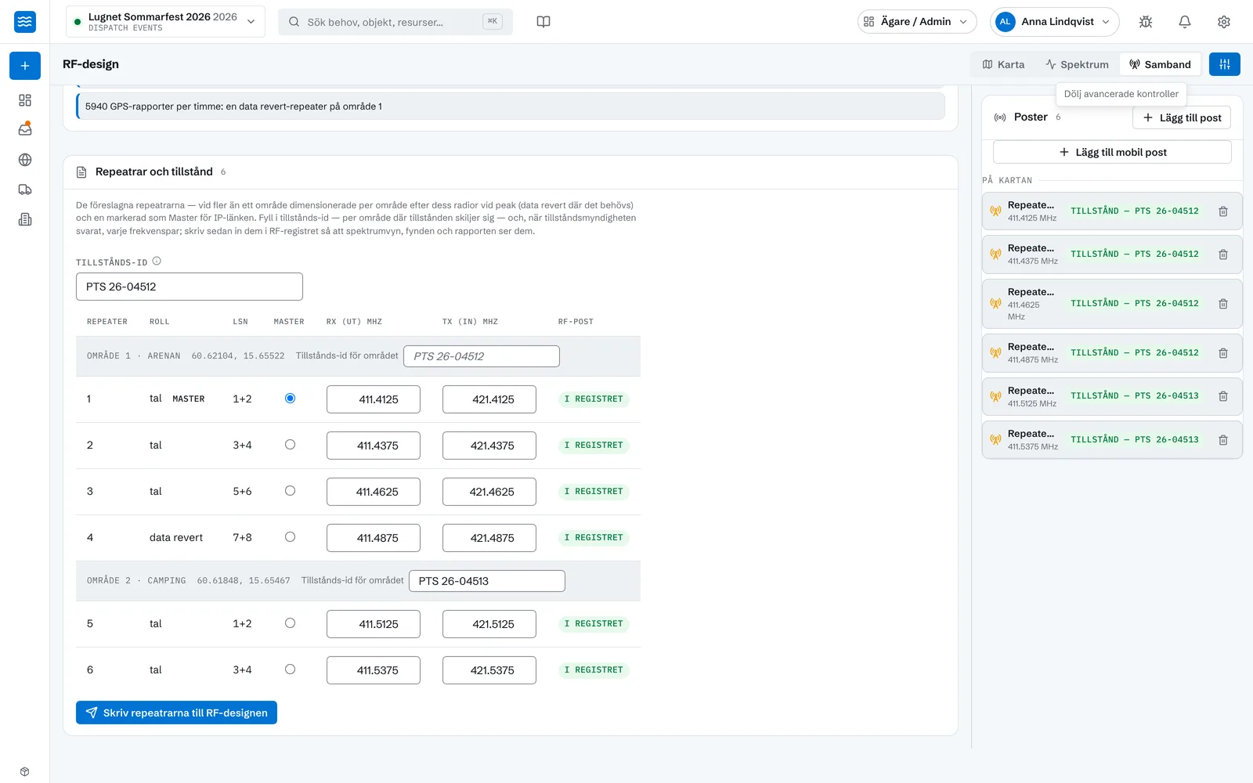Select repeater 1 as Master
The image size is (1253, 783).
point(290,399)
